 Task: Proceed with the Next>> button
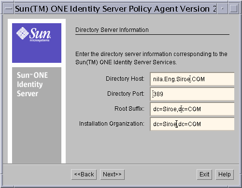click(112, 174)
